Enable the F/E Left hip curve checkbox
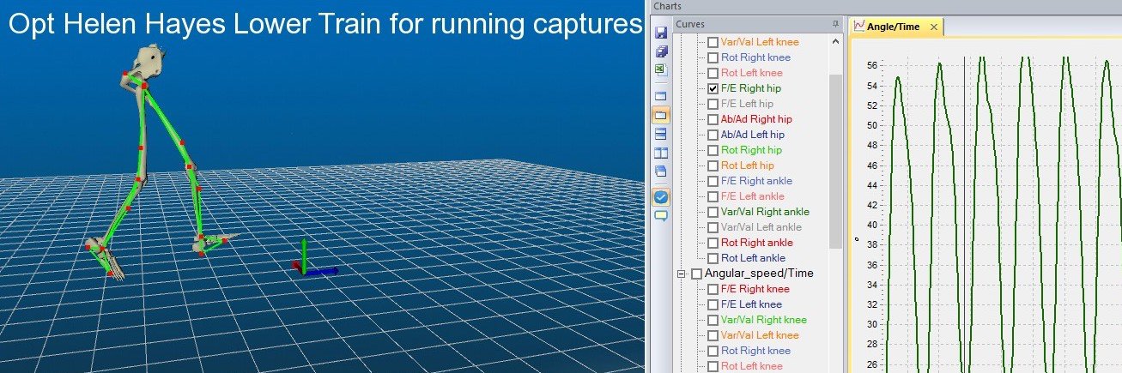 pyautogui.click(x=713, y=104)
